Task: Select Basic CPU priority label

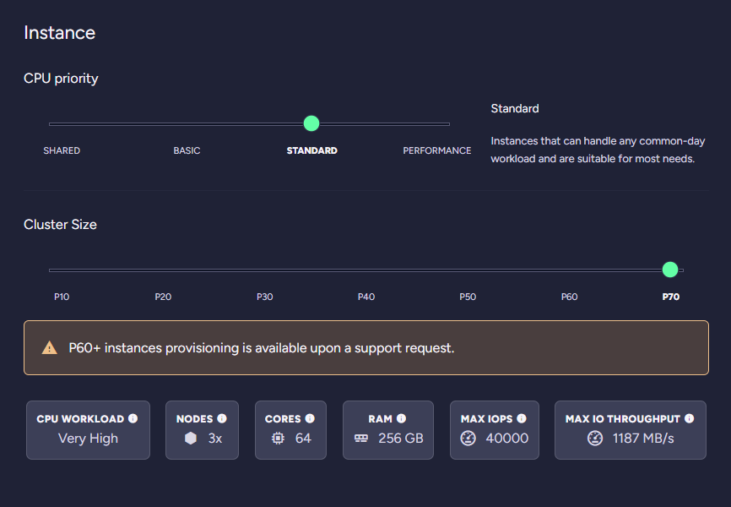Action: point(187,150)
